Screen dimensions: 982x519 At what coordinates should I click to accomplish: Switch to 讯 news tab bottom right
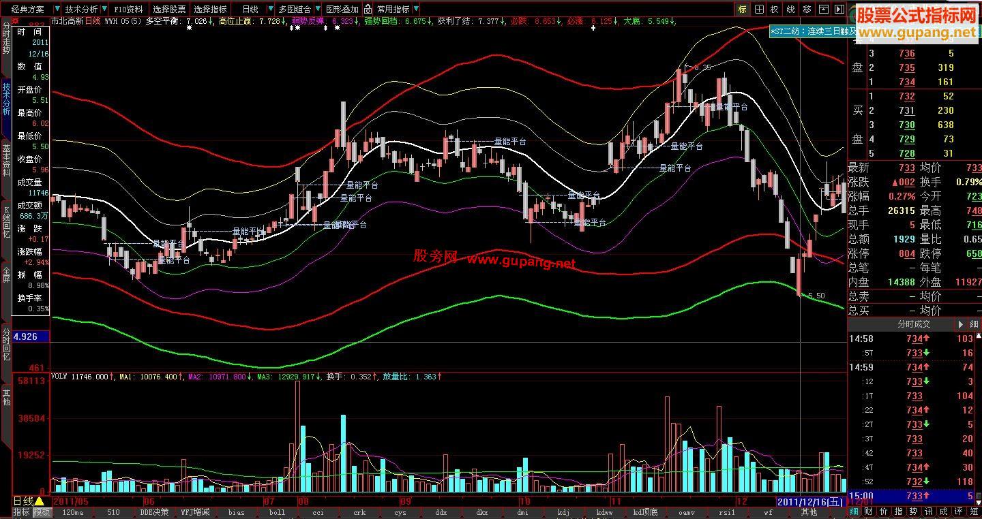pyautogui.click(x=929, y=512)
